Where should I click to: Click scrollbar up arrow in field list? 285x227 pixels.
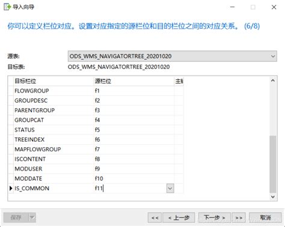[x=273, y=80]
